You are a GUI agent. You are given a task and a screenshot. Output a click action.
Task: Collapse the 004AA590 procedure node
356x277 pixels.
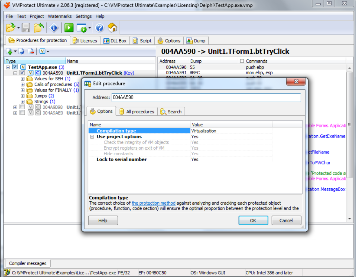click(15, 73)
